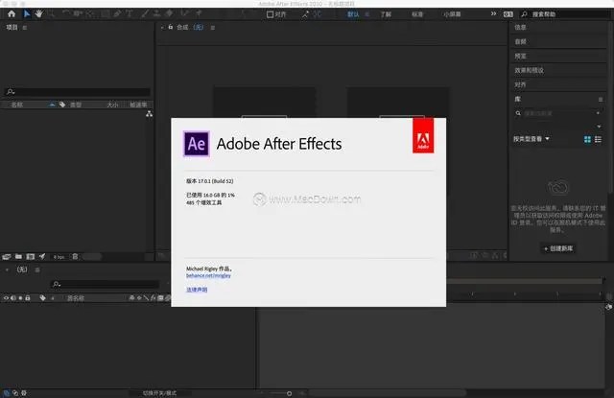Toggle the video eye column in timeline
614x398 pixels.
pyautogui.click(x=6, y=298)
